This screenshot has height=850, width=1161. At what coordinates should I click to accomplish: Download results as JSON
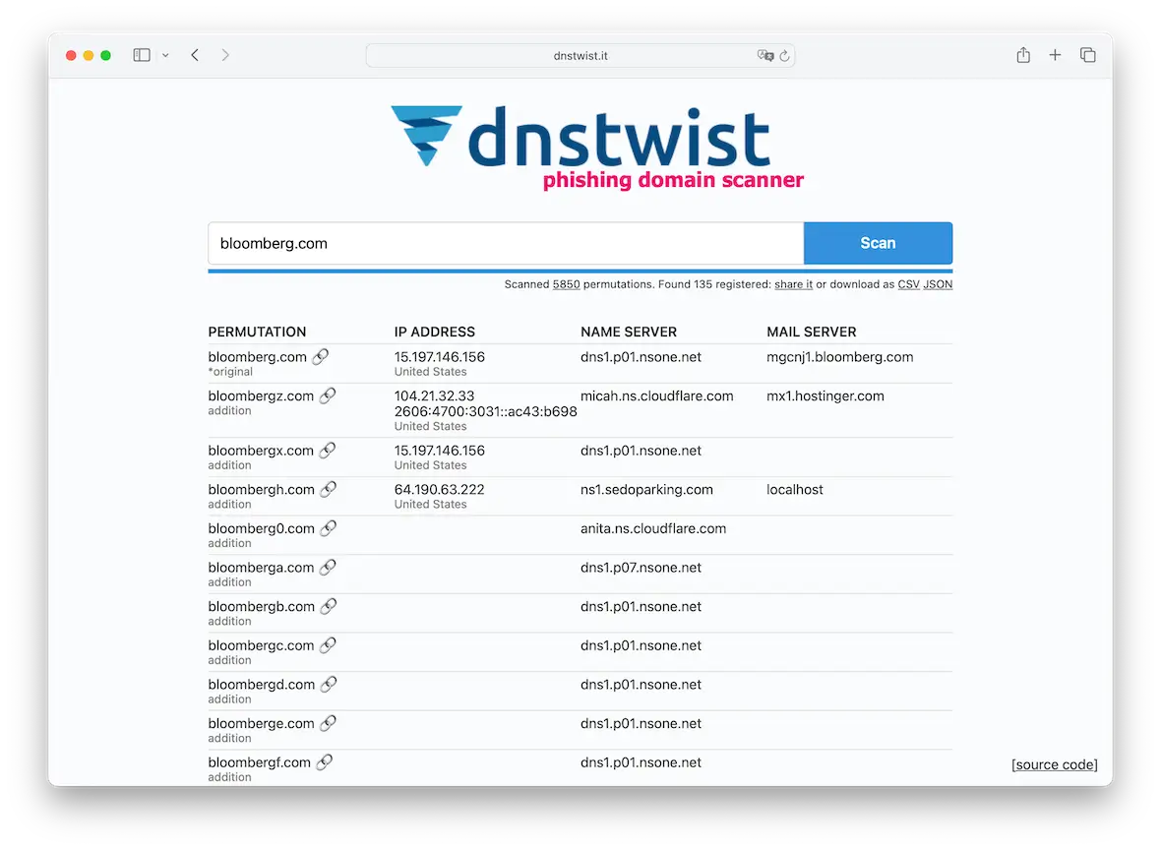[x=938, y=284]
